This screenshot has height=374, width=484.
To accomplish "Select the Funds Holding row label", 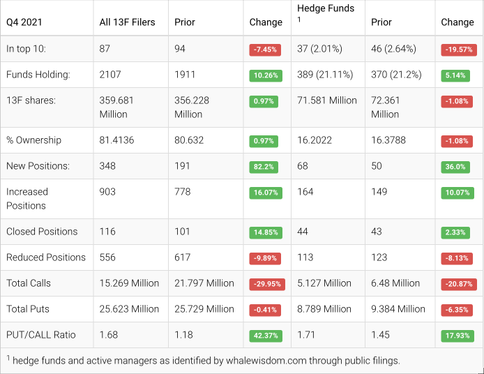I will pyautogui.click(x=38, y=75).
